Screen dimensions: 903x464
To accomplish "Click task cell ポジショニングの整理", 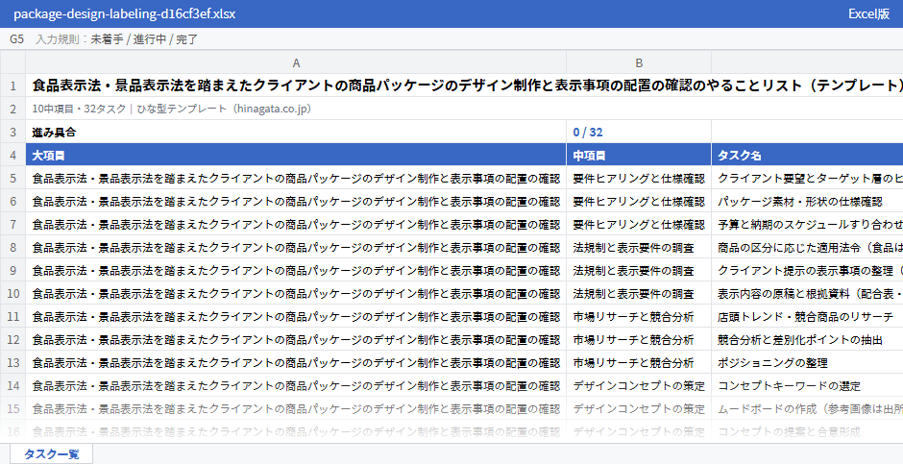I will (807, 362).
